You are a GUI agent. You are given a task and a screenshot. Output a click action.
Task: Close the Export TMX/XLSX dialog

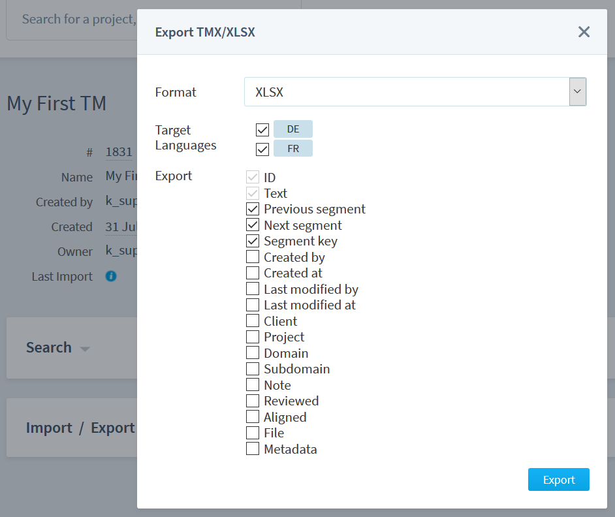click(584, 32)
